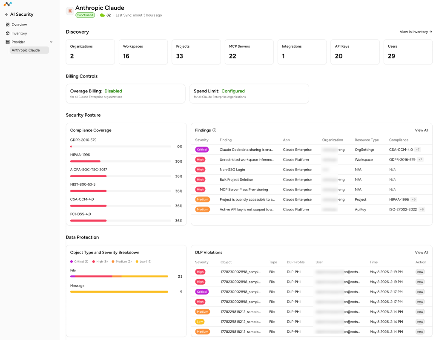Expand the +6 tags next to HIPAA-1996

pos(414,199)
